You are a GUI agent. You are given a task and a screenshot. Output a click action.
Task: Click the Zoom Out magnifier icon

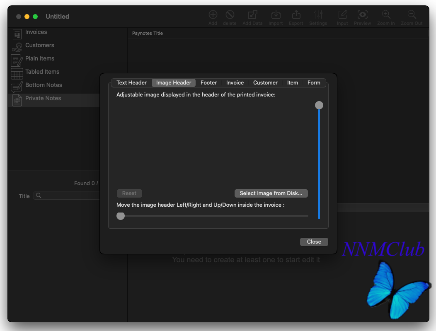pos(412,14)
